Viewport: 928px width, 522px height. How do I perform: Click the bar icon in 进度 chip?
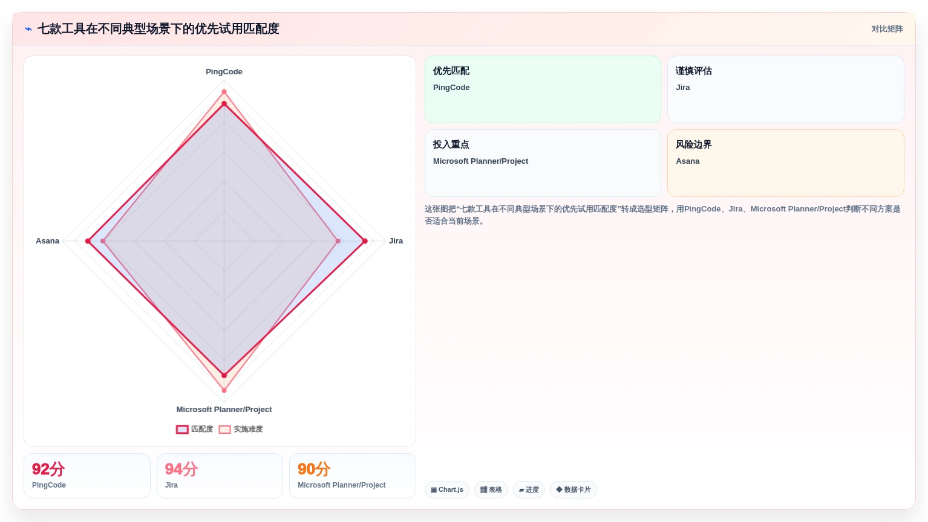[x=521, y=490]
